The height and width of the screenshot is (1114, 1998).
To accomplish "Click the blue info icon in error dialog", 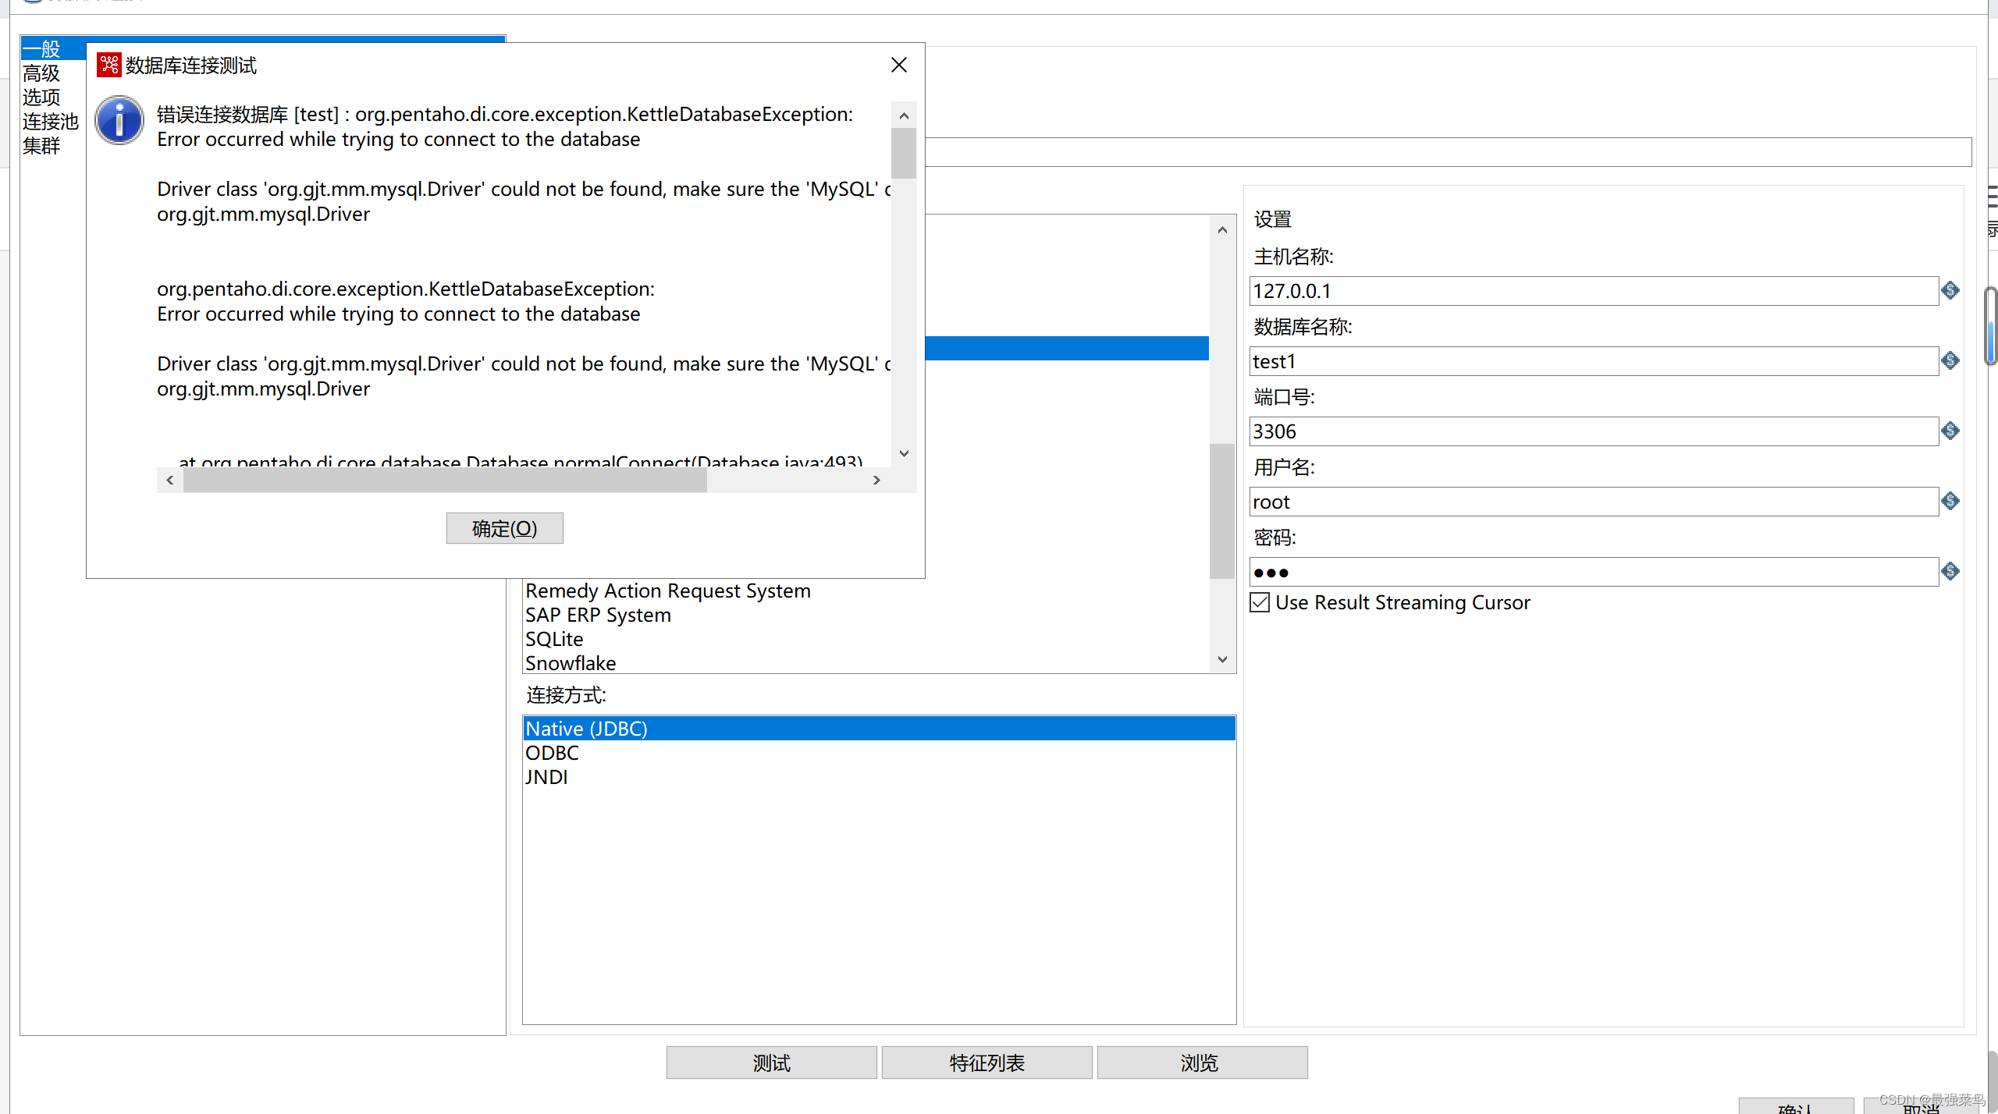I will coord(119,120).
